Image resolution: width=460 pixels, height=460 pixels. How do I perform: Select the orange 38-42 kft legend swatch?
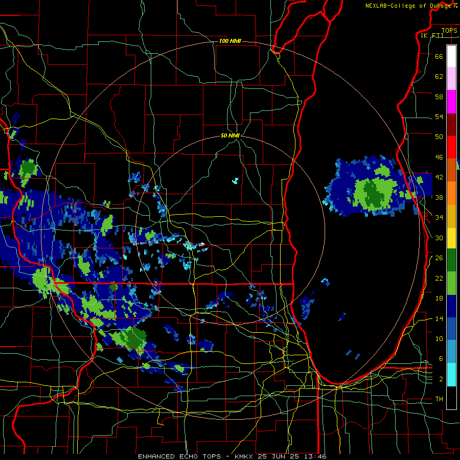tap(451, 193)
